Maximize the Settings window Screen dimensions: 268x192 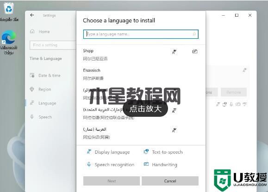coord(237,15)
